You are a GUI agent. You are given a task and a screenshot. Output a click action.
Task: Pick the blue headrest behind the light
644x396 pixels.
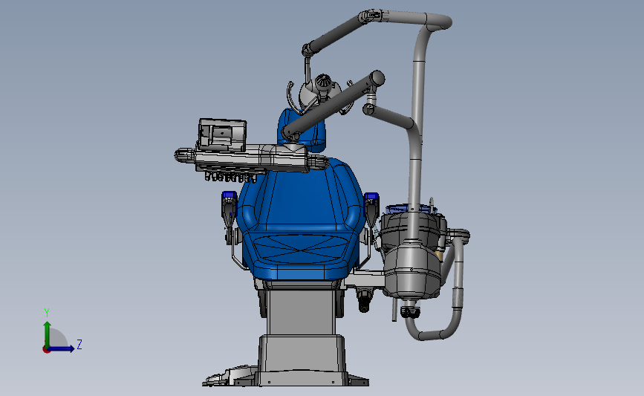pos(302,129)
